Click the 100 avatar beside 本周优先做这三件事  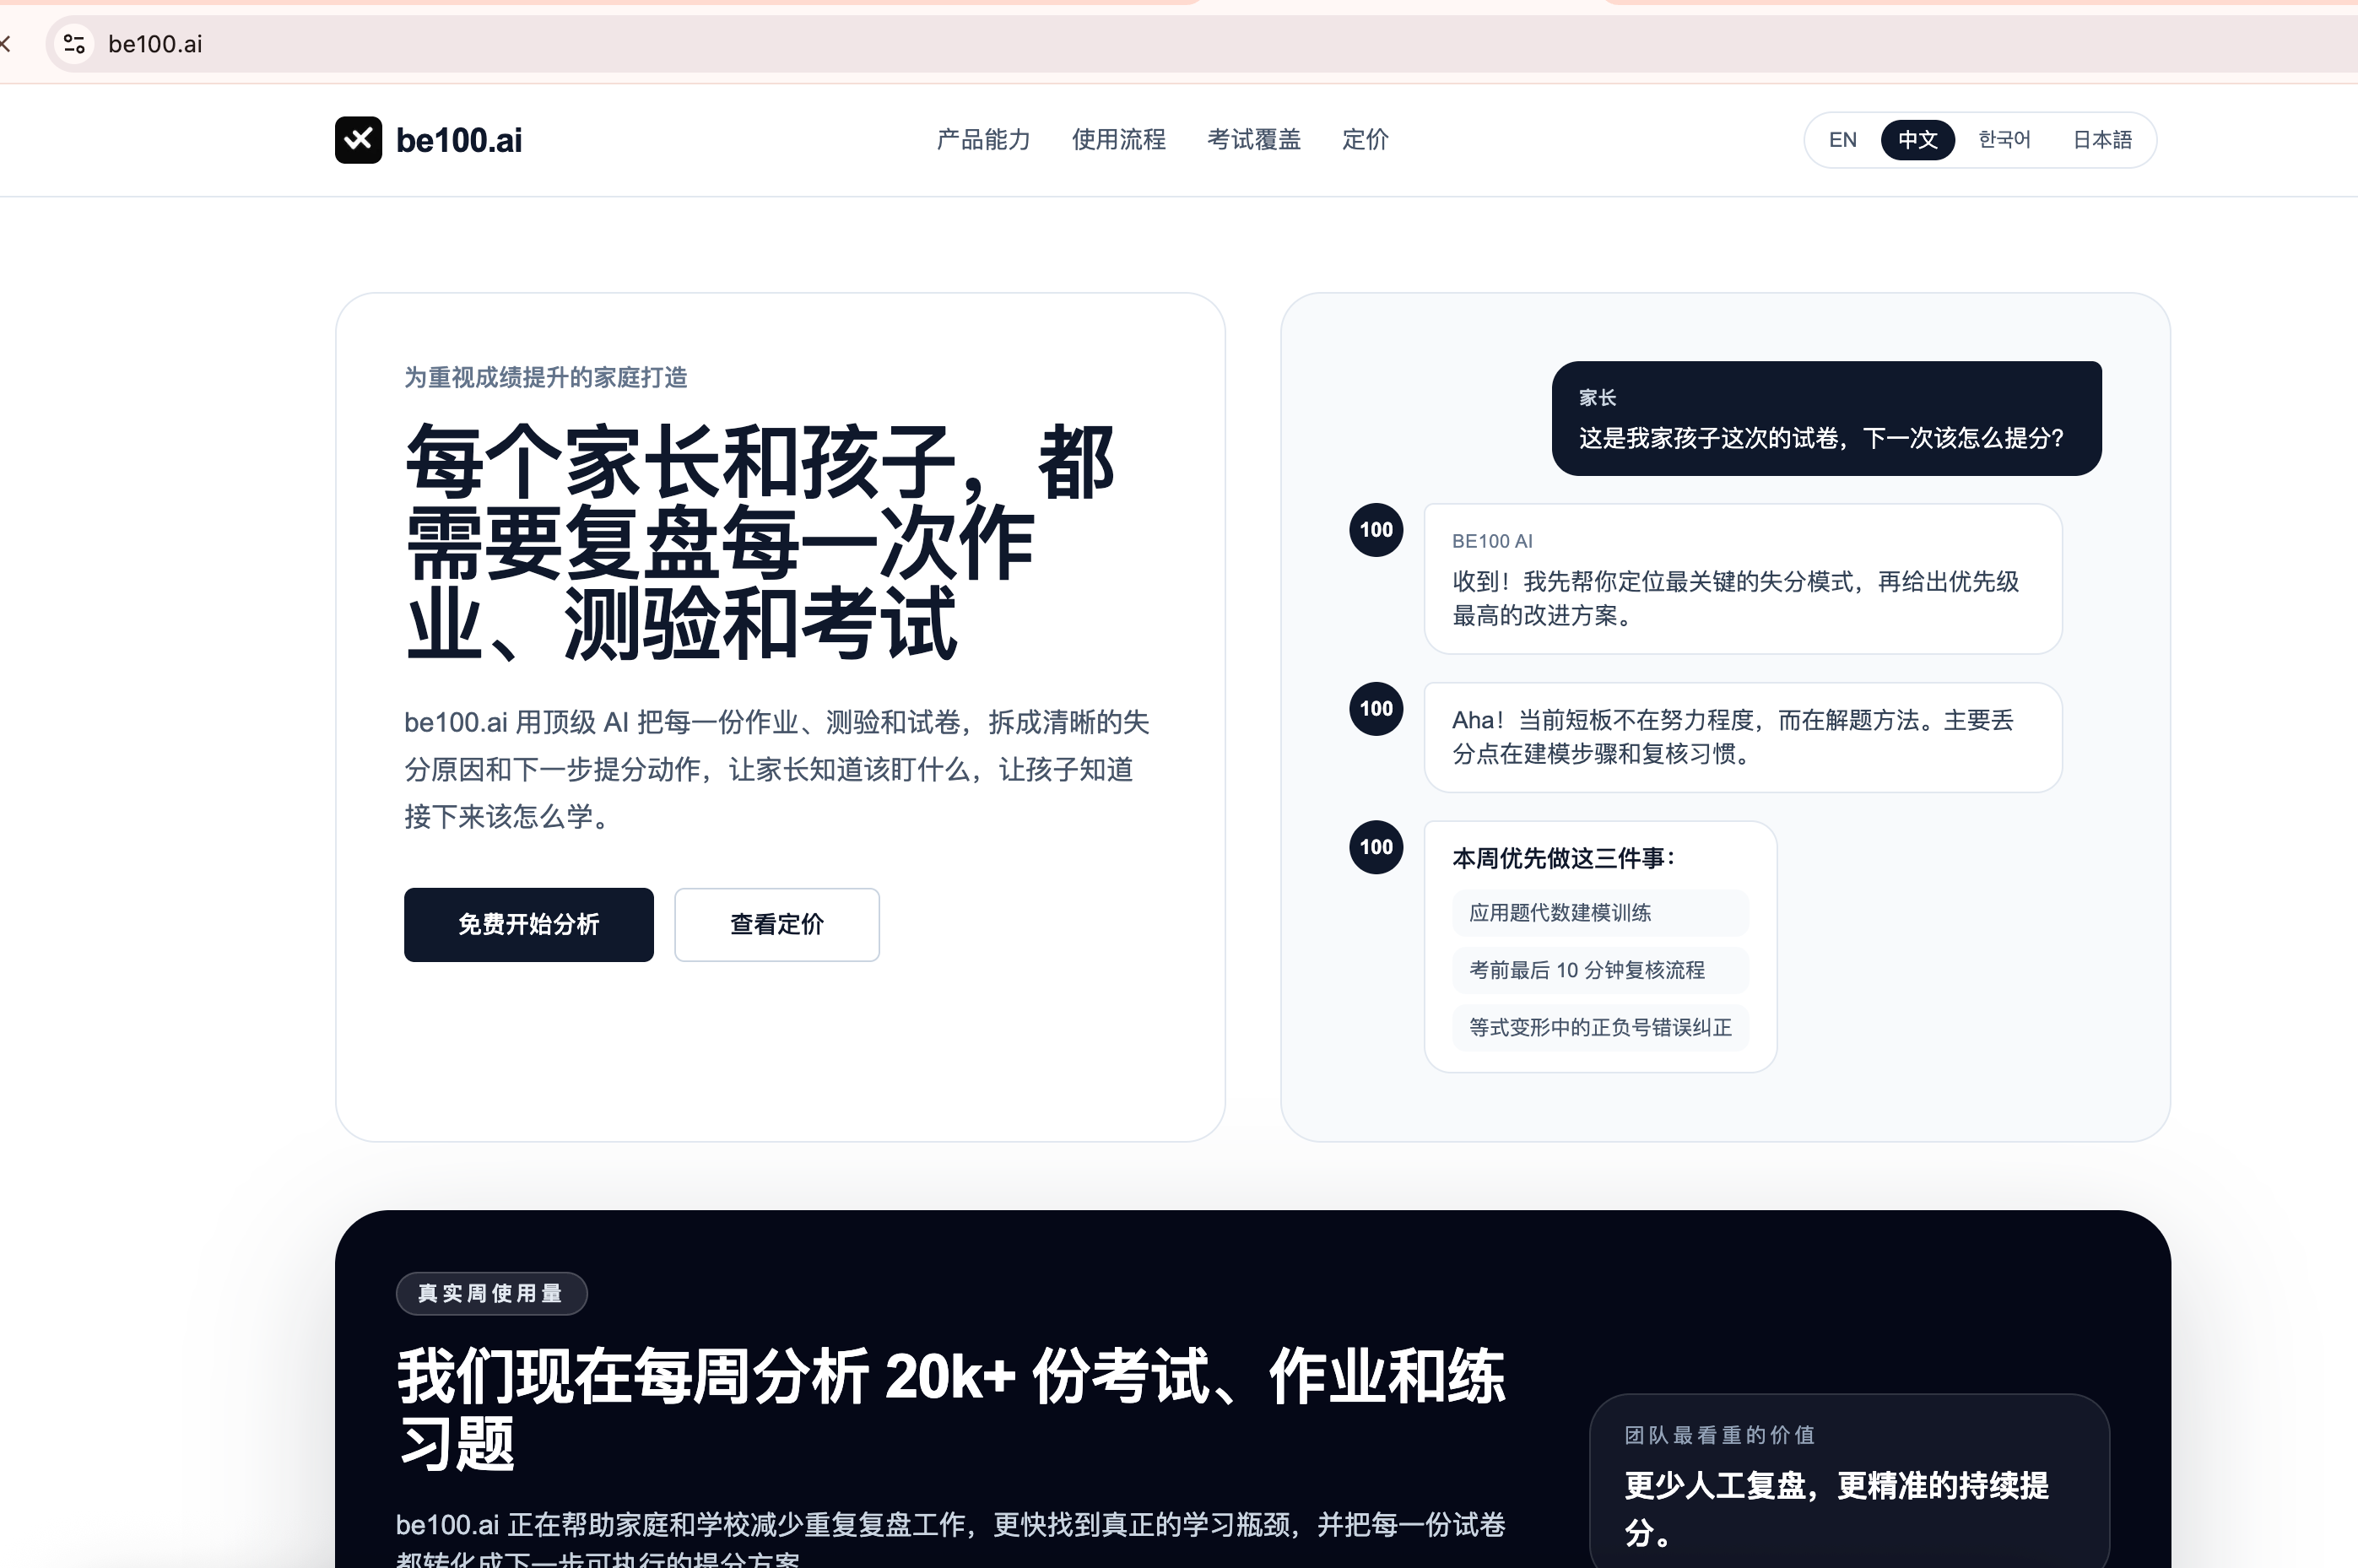[x=1376, y=847]
